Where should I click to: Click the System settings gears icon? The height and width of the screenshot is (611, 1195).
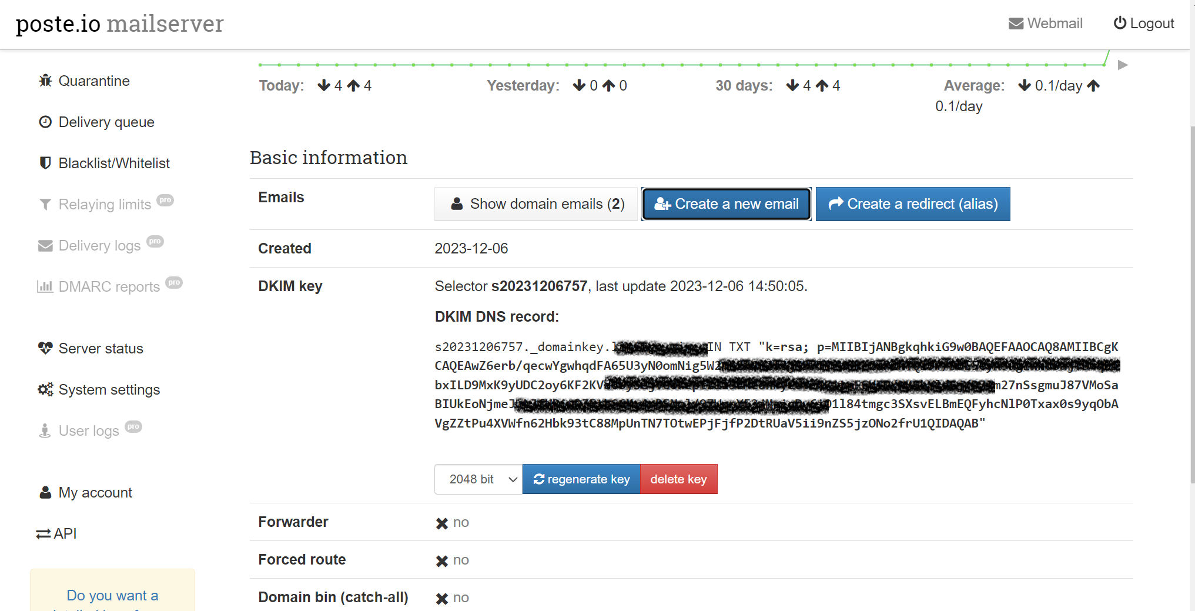coord(45,389)
